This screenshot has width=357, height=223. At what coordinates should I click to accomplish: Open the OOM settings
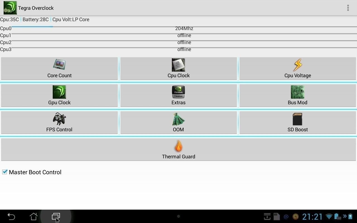point(178,123)
